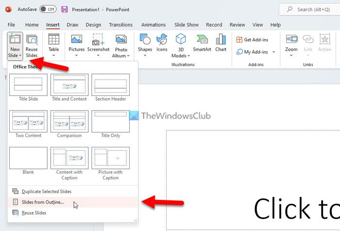Switch to the Transitions tab

pyautogui.click(x=121, y=25)
